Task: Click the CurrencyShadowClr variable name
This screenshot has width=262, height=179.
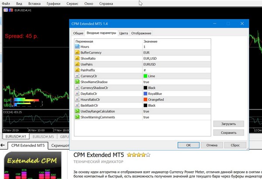Action: pos(94,88)
